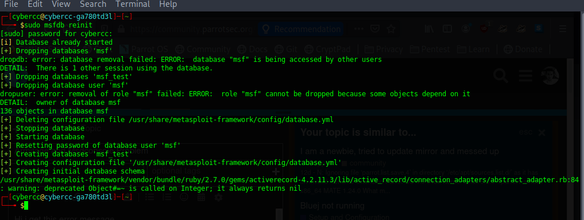Click the bulleted list icon in composer toolbar
This screenshot has width=584, height=220.
[149, 197]
